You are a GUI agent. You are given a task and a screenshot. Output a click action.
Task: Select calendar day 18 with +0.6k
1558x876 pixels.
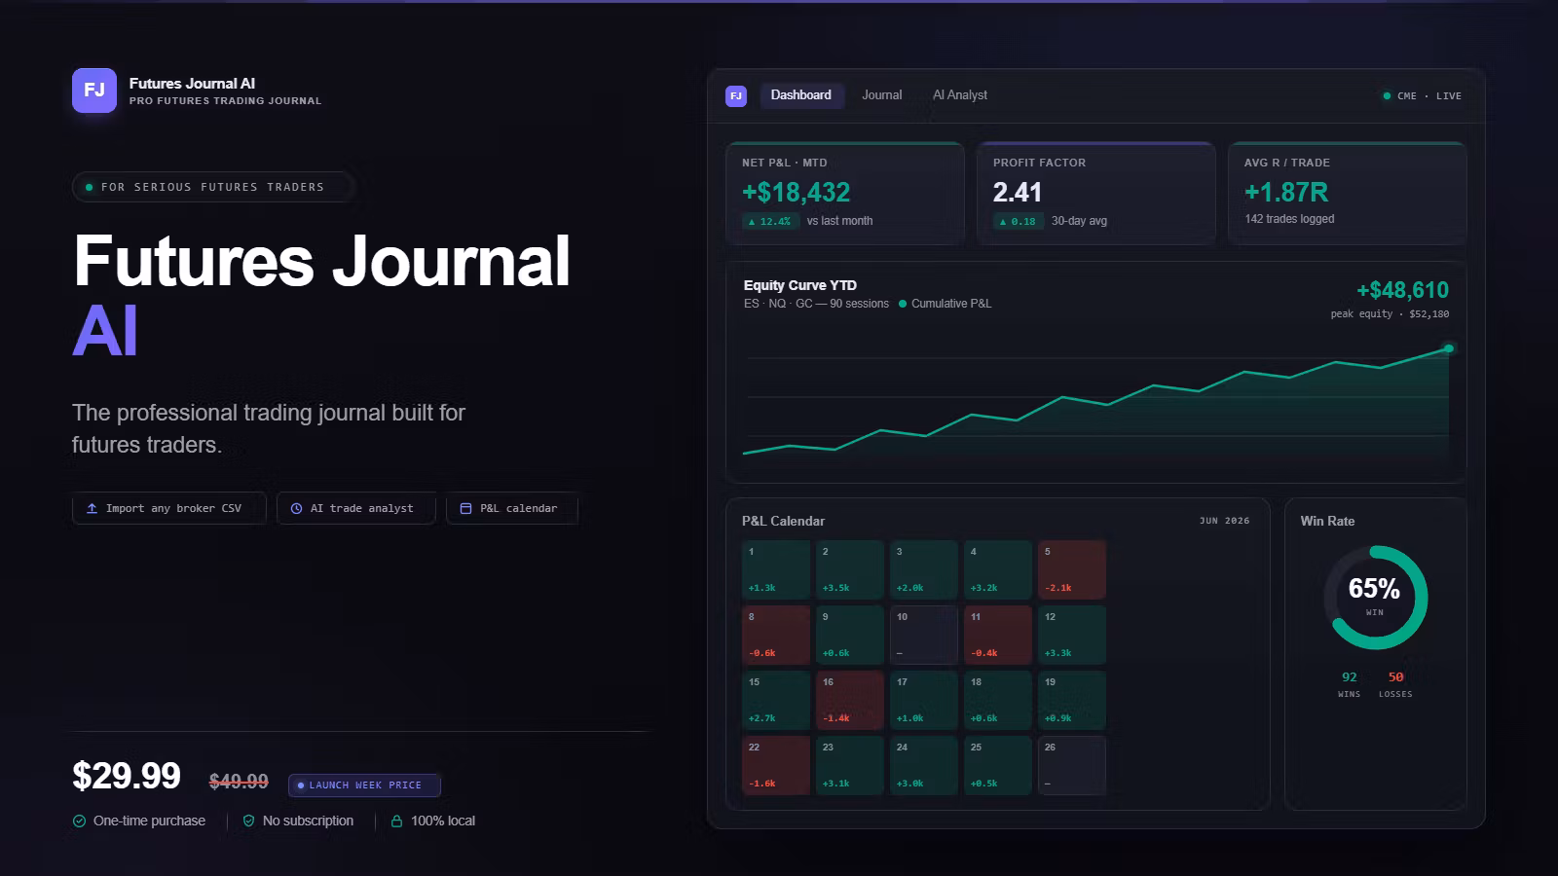click(998, 700)
